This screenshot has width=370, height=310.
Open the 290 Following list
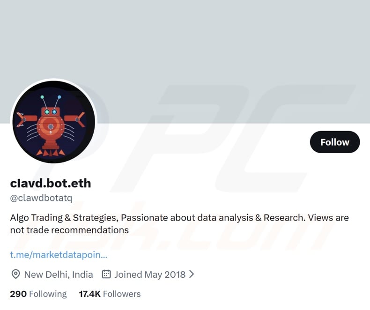(x=38, y=294)
